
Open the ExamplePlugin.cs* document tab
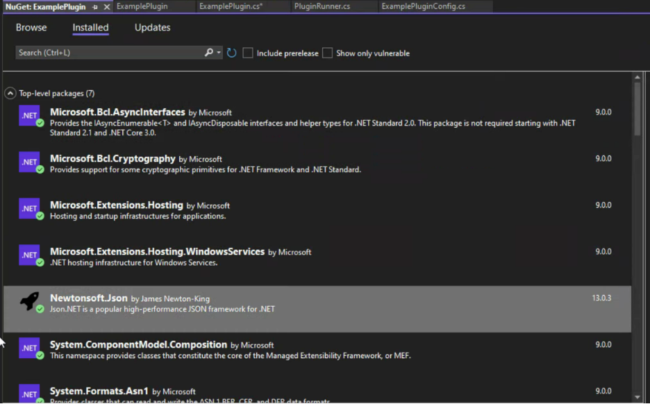tap(231, 7)
